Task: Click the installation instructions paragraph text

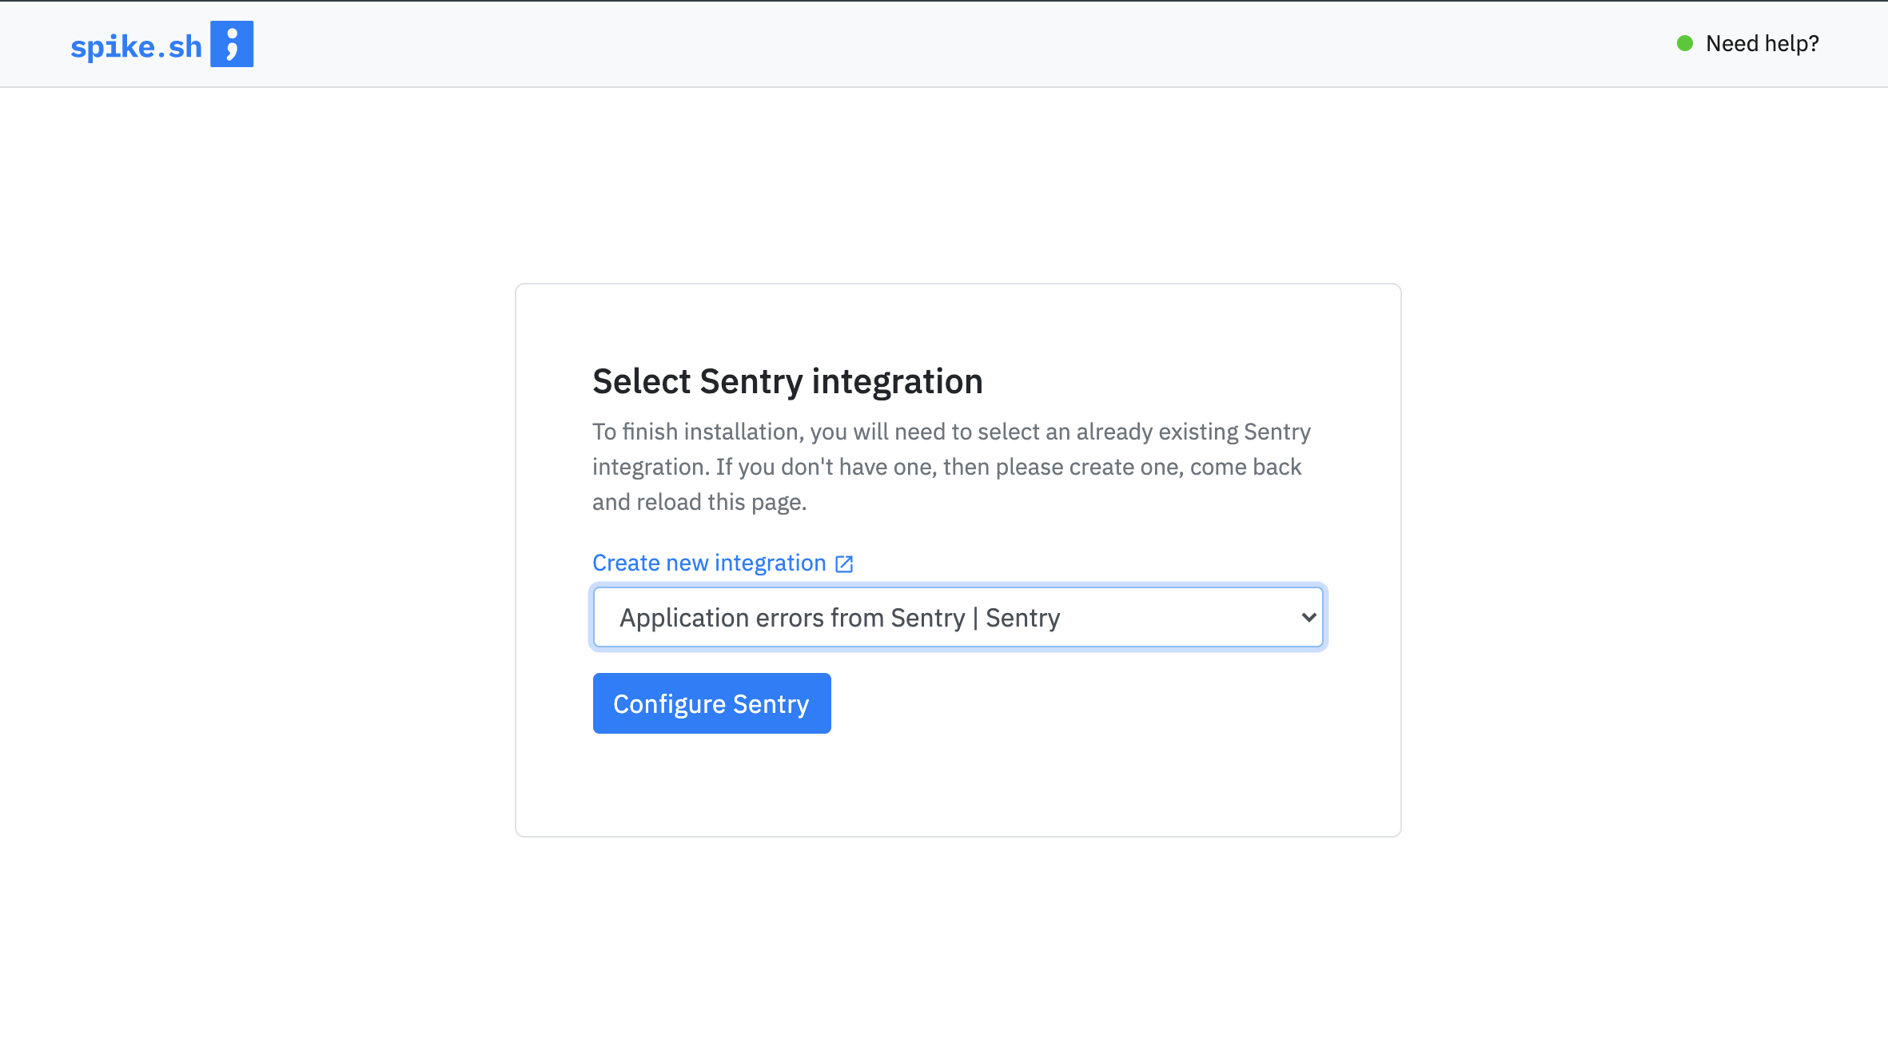Action: click(951, 467)
